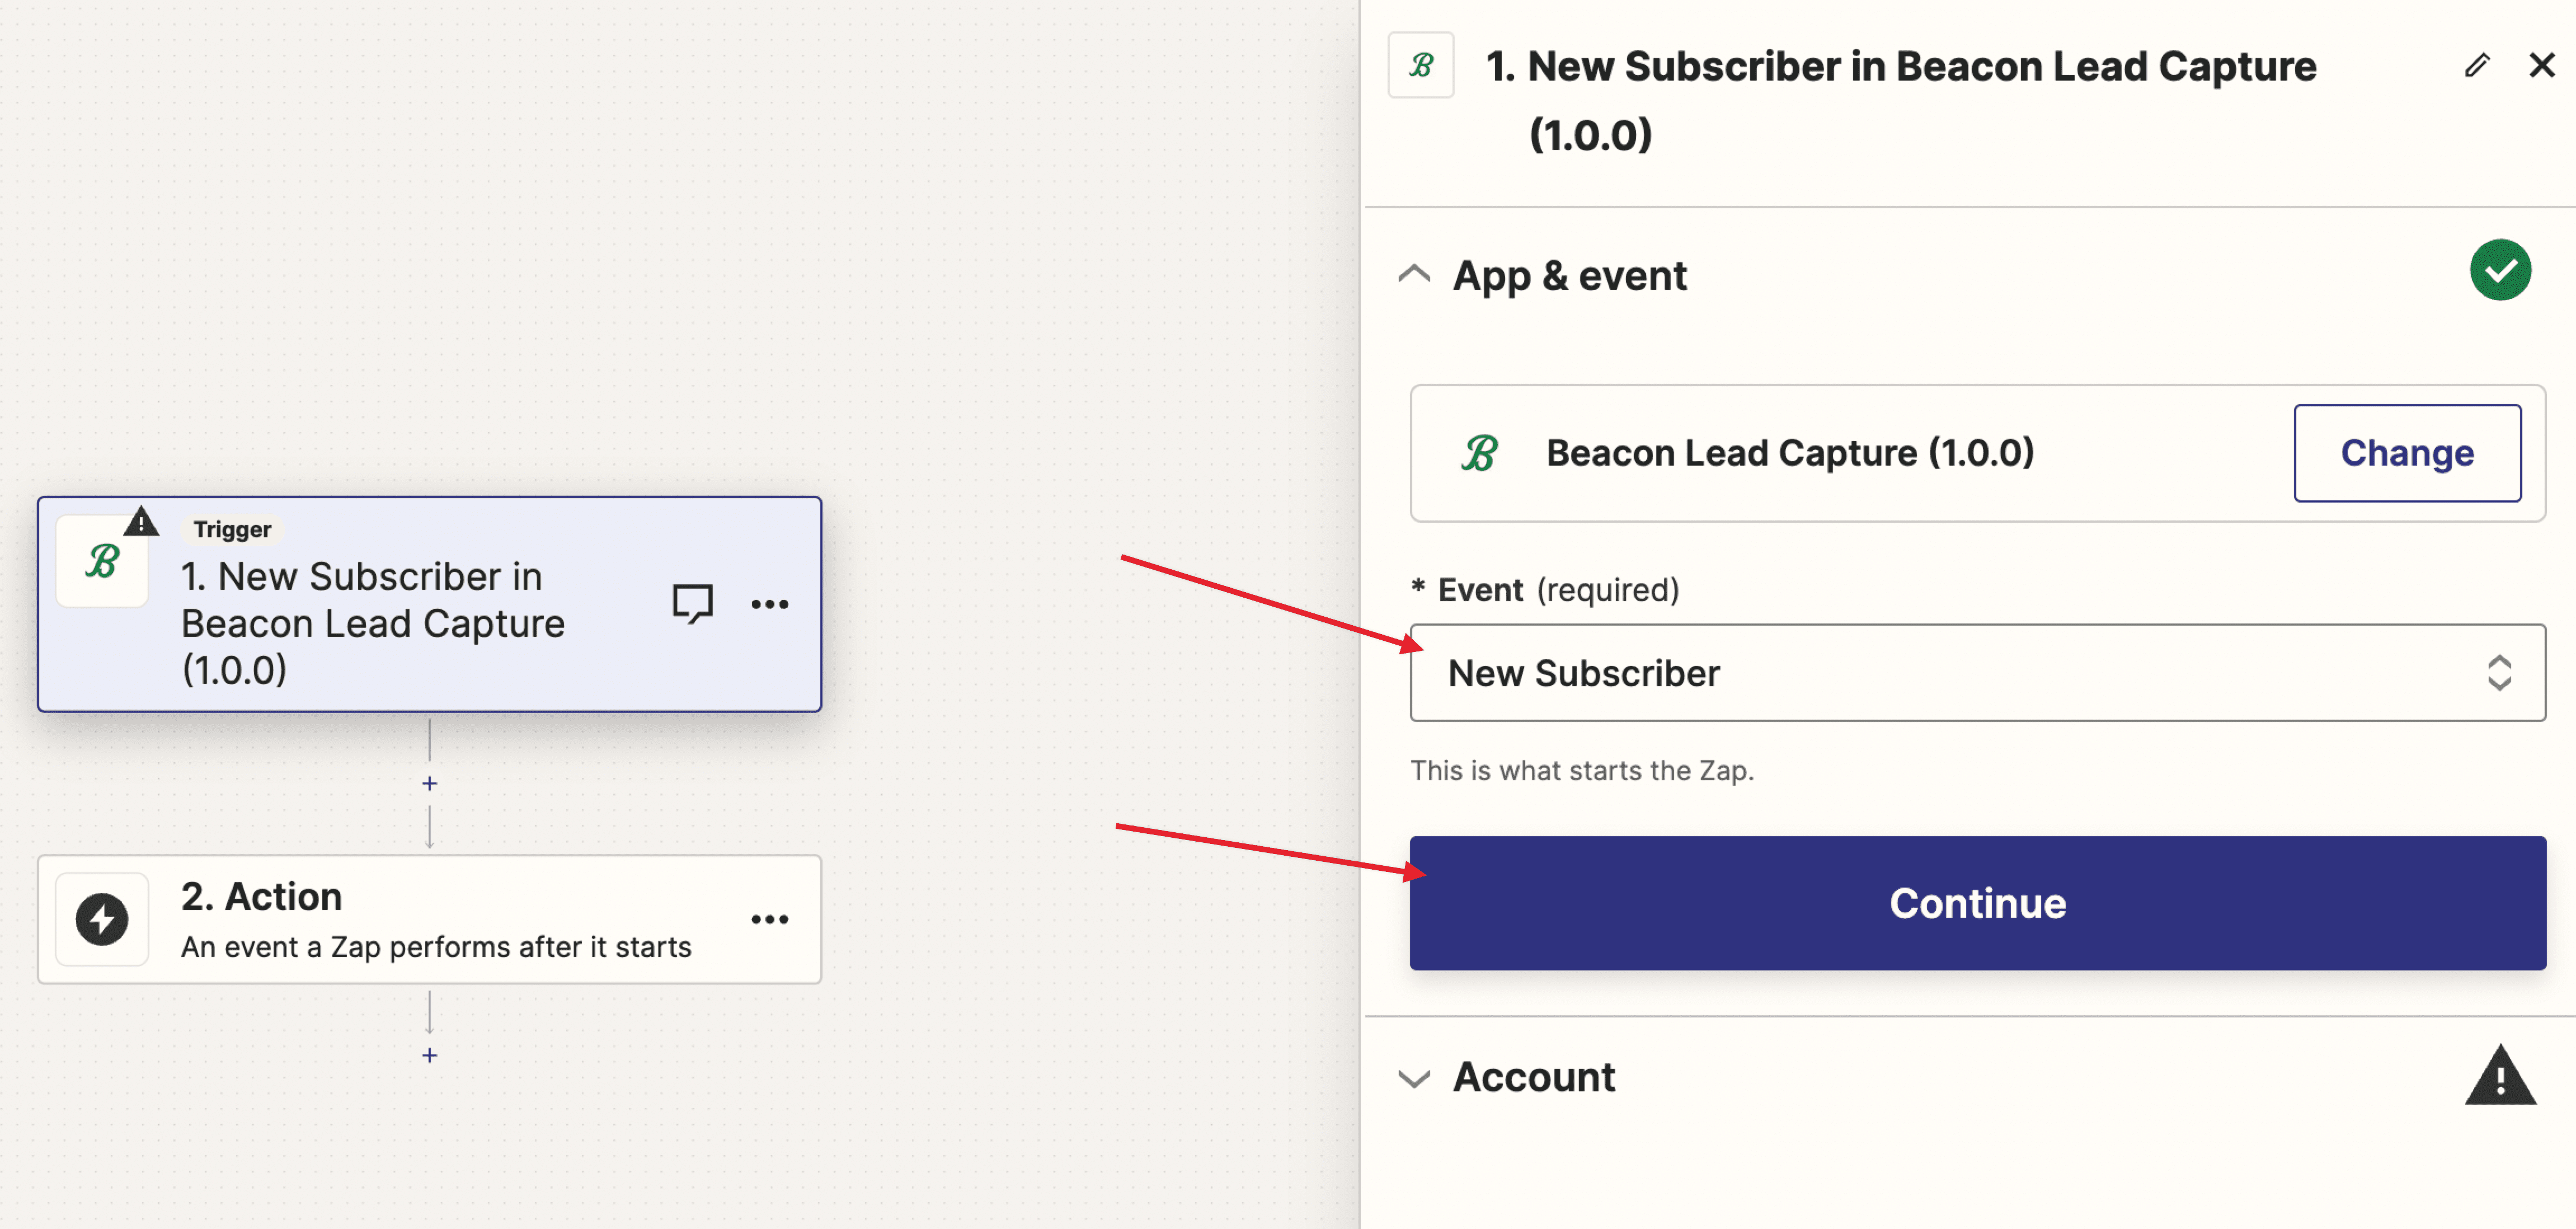Screen dimensions: 2576x1229
Task: Open the Event dropdown showing New Subscriber
Action: 1977,673
